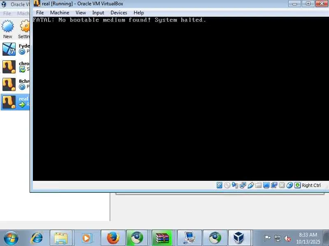
Task: Maximize the real VM window
Action: click(x=308, y=4)
